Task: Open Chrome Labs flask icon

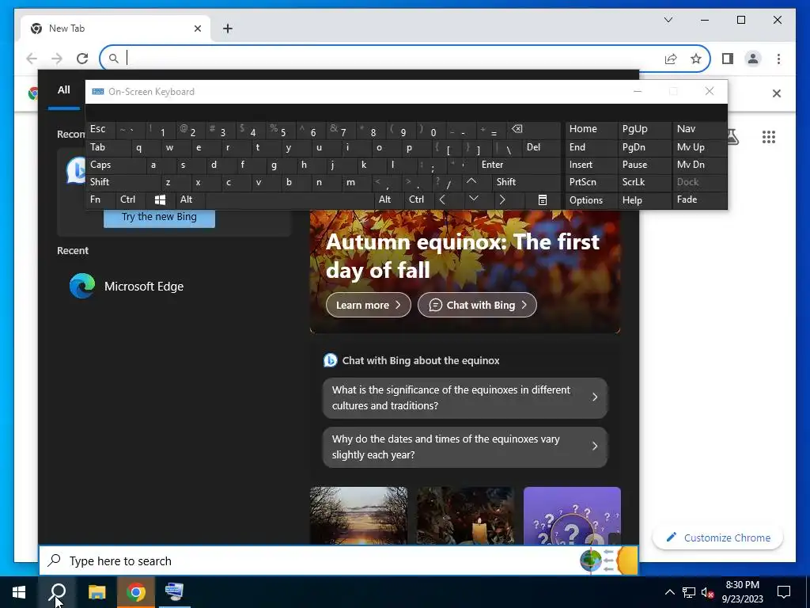Action: click(x=732, y=137)
